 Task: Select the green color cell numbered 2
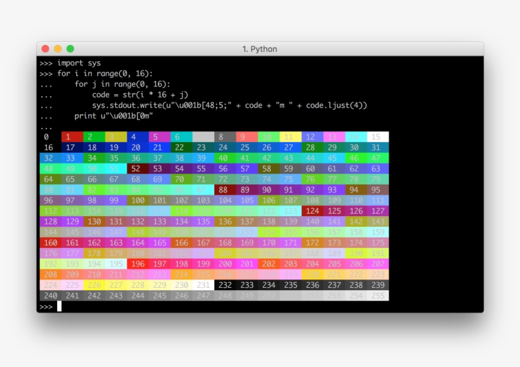[x=91, y=136]
